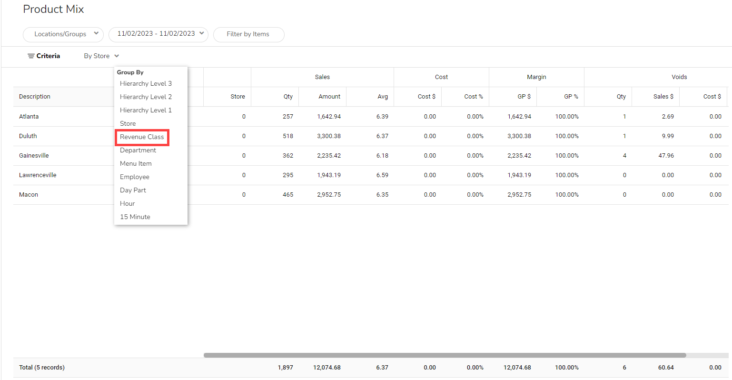Open the Locations/Groups dropdown

click(x=63, y=34)
